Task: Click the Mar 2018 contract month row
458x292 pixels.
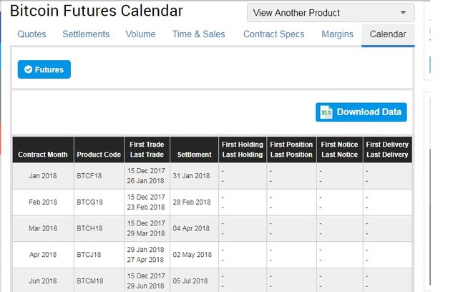Action: (43, 228)
